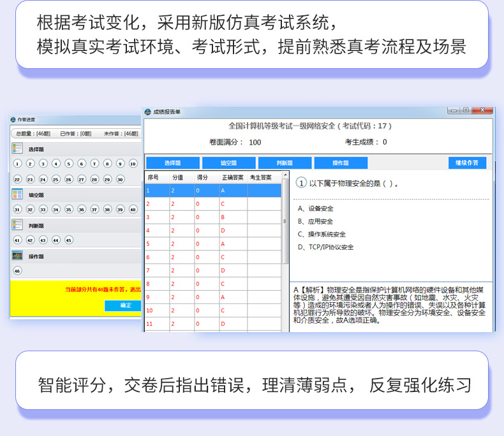Select answer option A、设备安全
The image size is (504, 436).
click(316, 208)
